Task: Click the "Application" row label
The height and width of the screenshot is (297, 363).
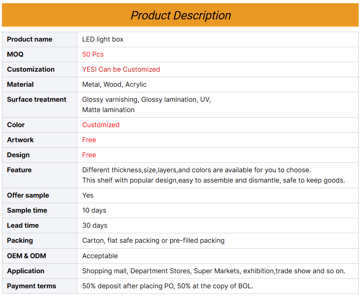Action: click(x=25, y=271)
